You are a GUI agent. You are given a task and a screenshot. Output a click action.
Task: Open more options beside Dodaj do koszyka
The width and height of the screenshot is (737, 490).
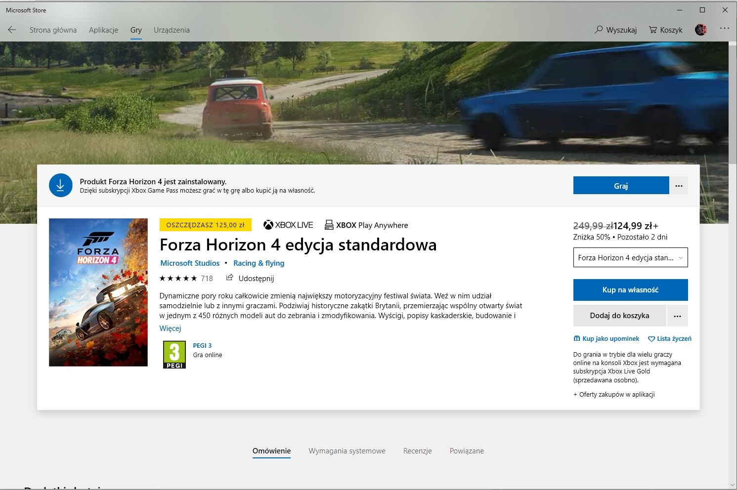pyautogui.click(x=678, y=316)
